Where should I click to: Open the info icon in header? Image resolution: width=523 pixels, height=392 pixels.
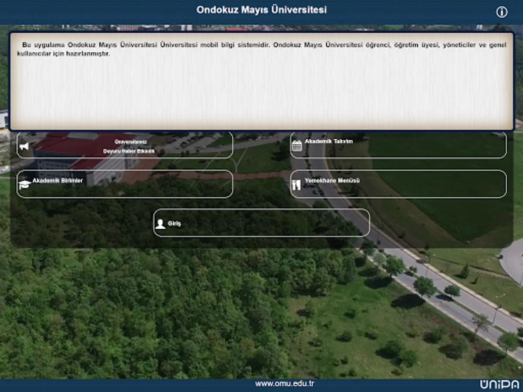502,12
